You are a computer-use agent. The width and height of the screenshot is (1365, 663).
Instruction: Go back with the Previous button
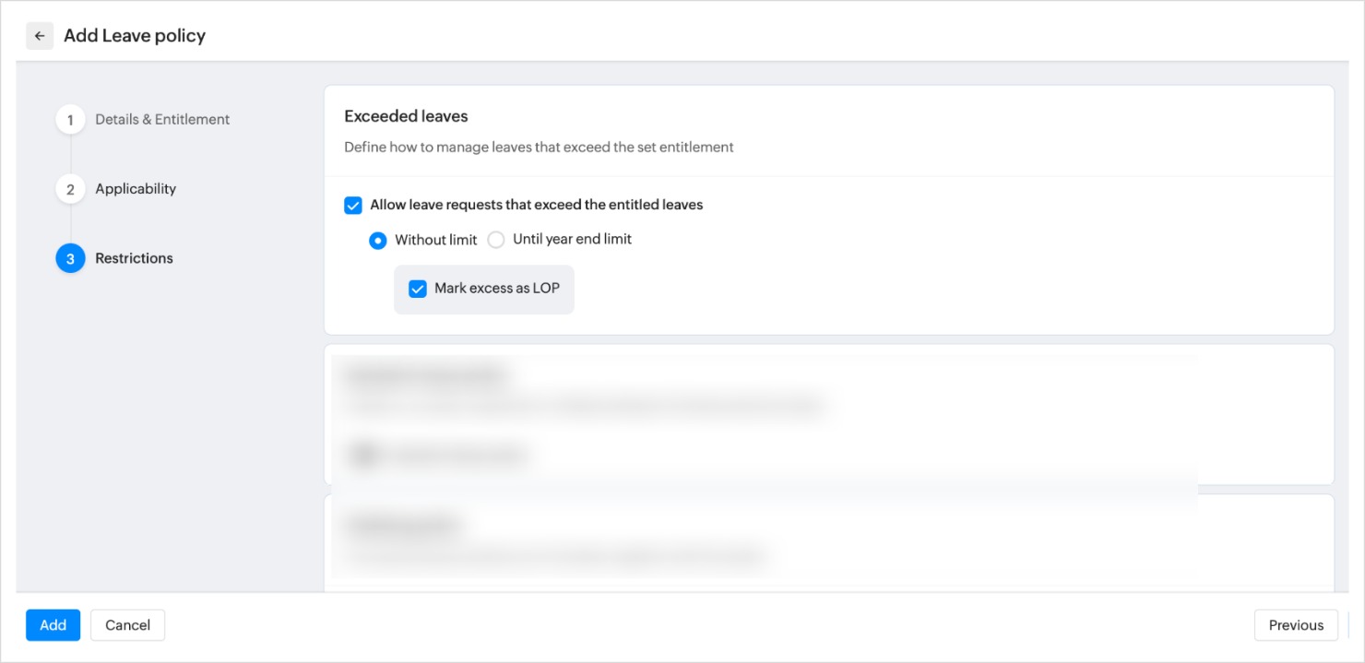pyautogui.click(x=1295, y=625)
